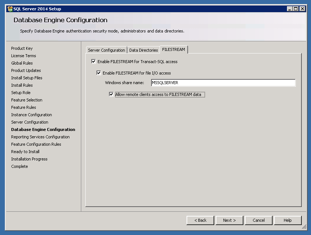The width and height of the screenshot is (311, 235).
Task: Uncheck Enable FILESTREAM for Transact-SQL access
Action: (93, 62)
